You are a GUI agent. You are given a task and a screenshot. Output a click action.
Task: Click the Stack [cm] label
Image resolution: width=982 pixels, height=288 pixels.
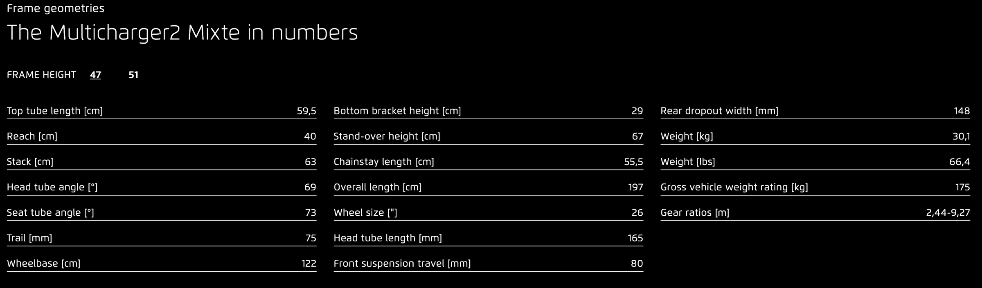coord(30,162)
